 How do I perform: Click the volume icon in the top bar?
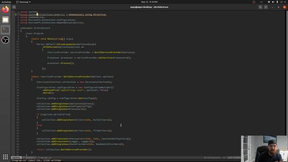pyautogui.click(x=273, y=2)
